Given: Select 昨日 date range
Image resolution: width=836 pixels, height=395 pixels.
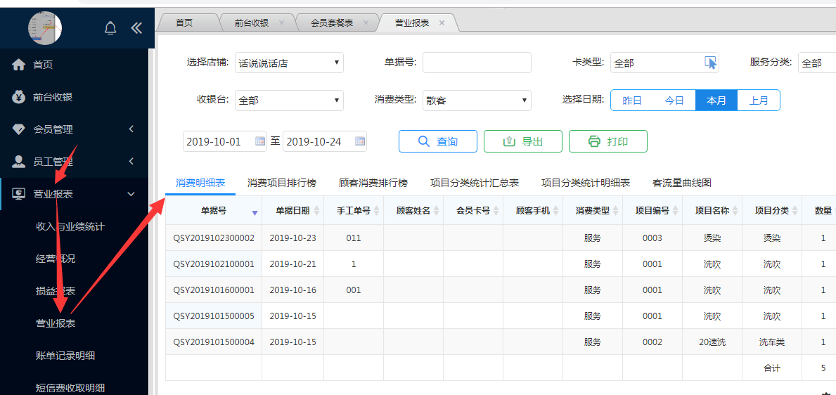Looking at the screenshot, I should [x=632, y=100].
